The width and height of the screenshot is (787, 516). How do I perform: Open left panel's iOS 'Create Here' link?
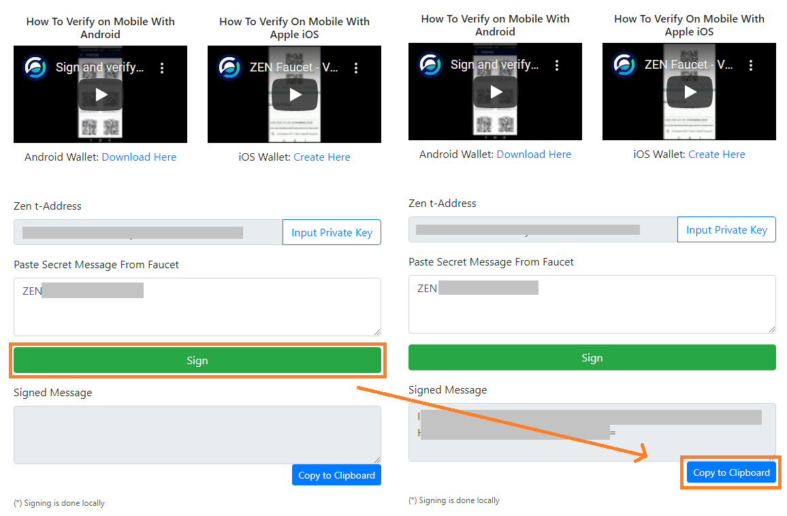coord(322,157)
